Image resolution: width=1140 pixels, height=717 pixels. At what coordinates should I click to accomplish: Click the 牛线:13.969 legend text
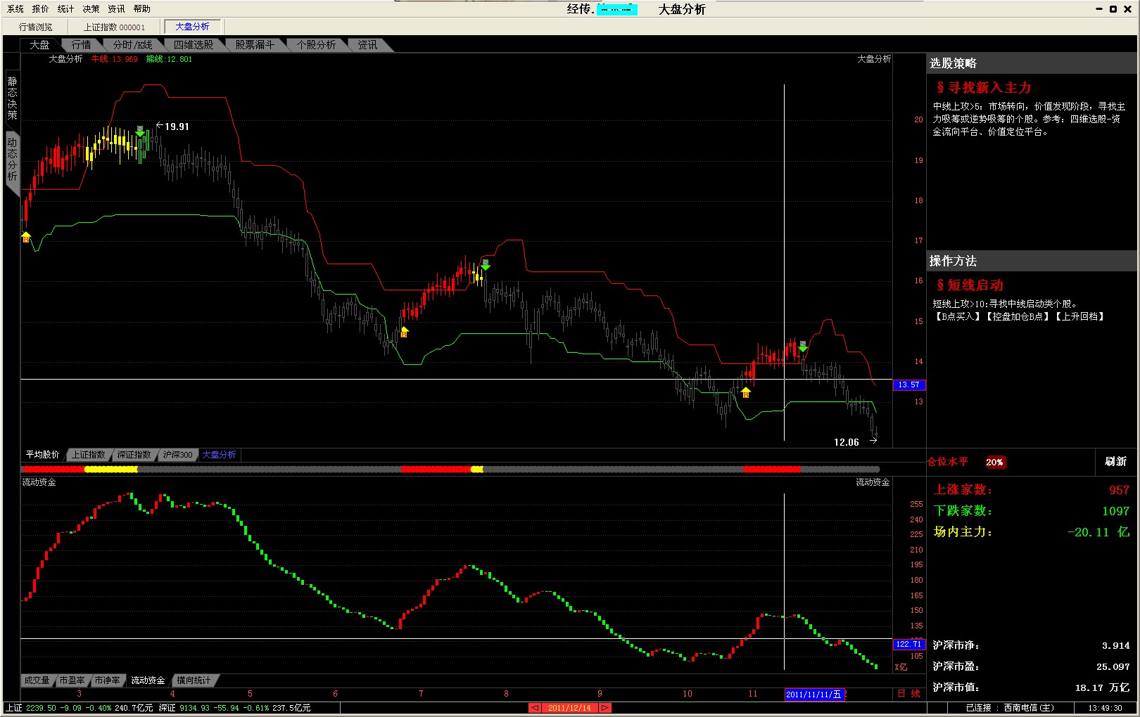[115, 59]
